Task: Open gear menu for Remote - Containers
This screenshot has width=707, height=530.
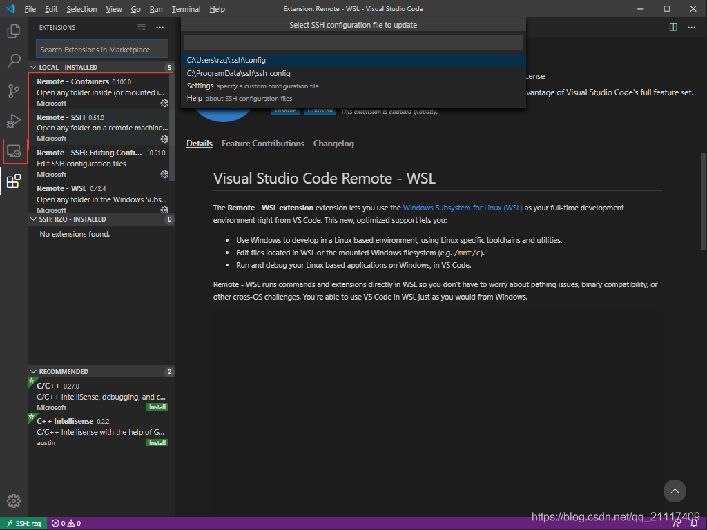Action: coord(164,104)
